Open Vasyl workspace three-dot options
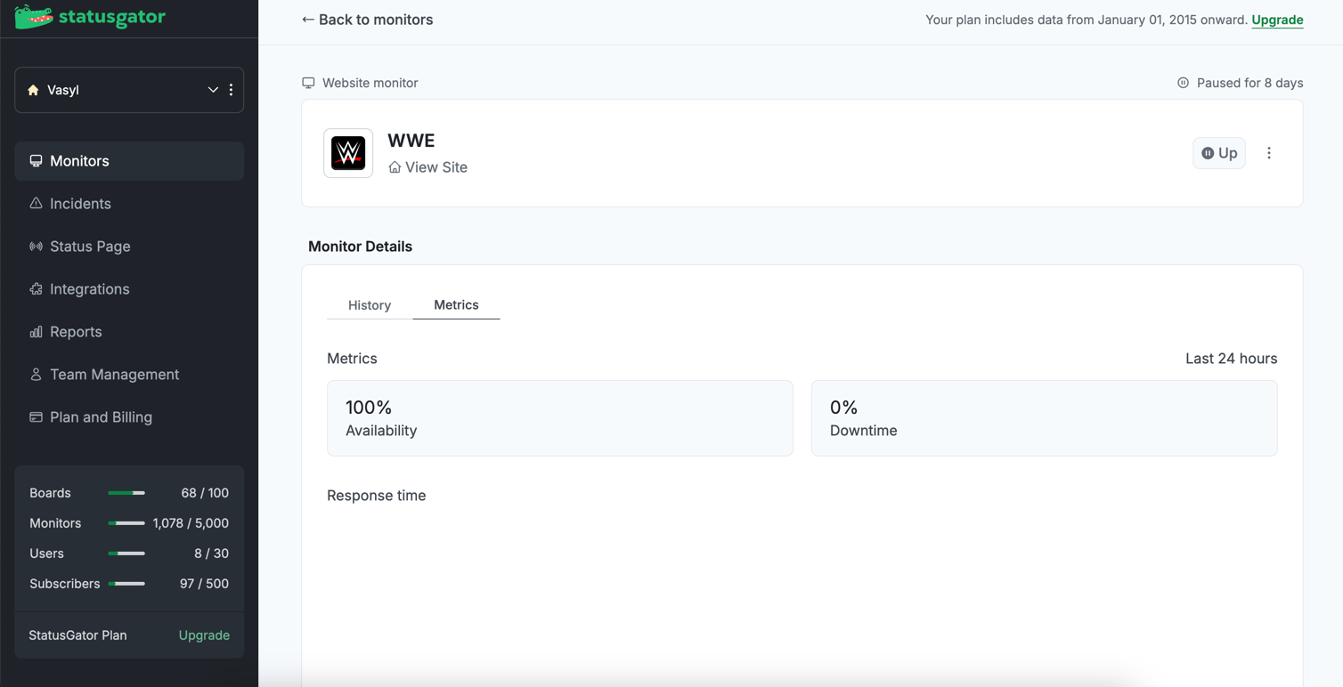This screenshot has width=1343, height=687. pyautogui.click(x=231, y=90)
